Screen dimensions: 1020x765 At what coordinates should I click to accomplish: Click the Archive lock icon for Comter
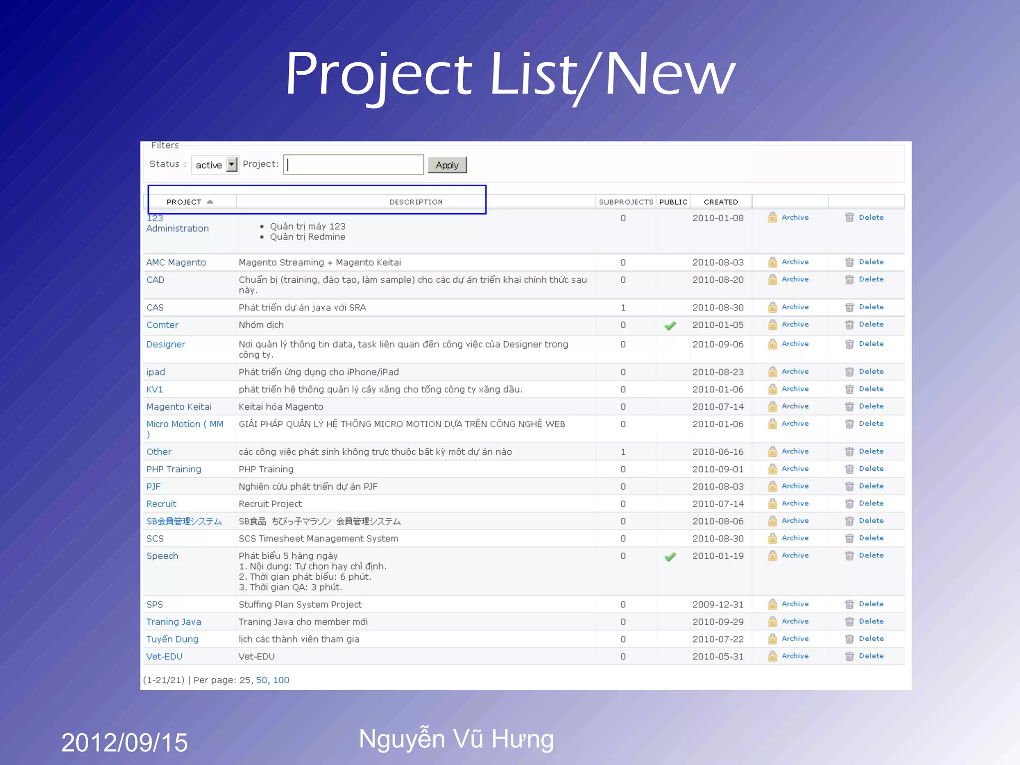[x=772, y=325]
